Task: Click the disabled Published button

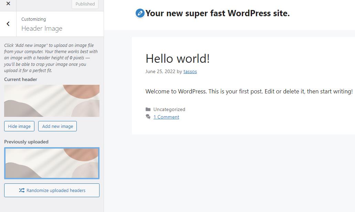Action: (x=85, y=4)
